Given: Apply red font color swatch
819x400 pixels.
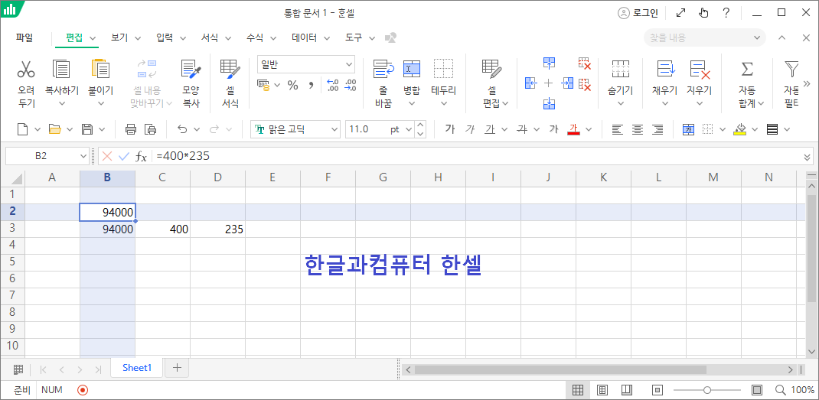Looking at the screenshot, I should 573,129.
